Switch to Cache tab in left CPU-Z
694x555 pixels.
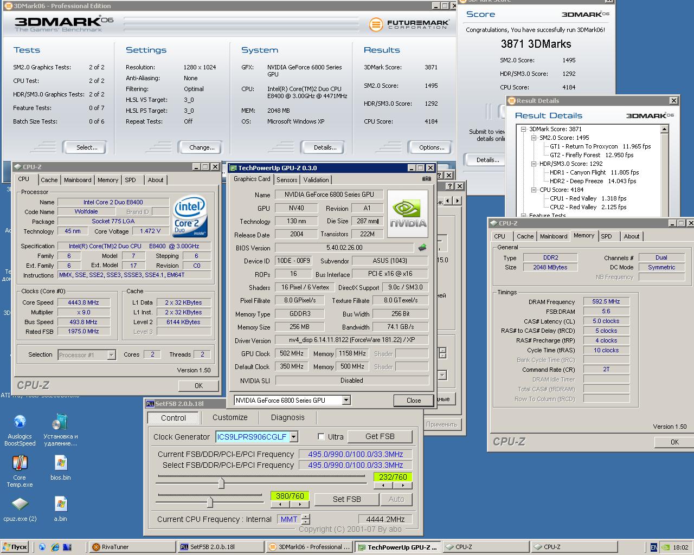[x=49, y=180]
